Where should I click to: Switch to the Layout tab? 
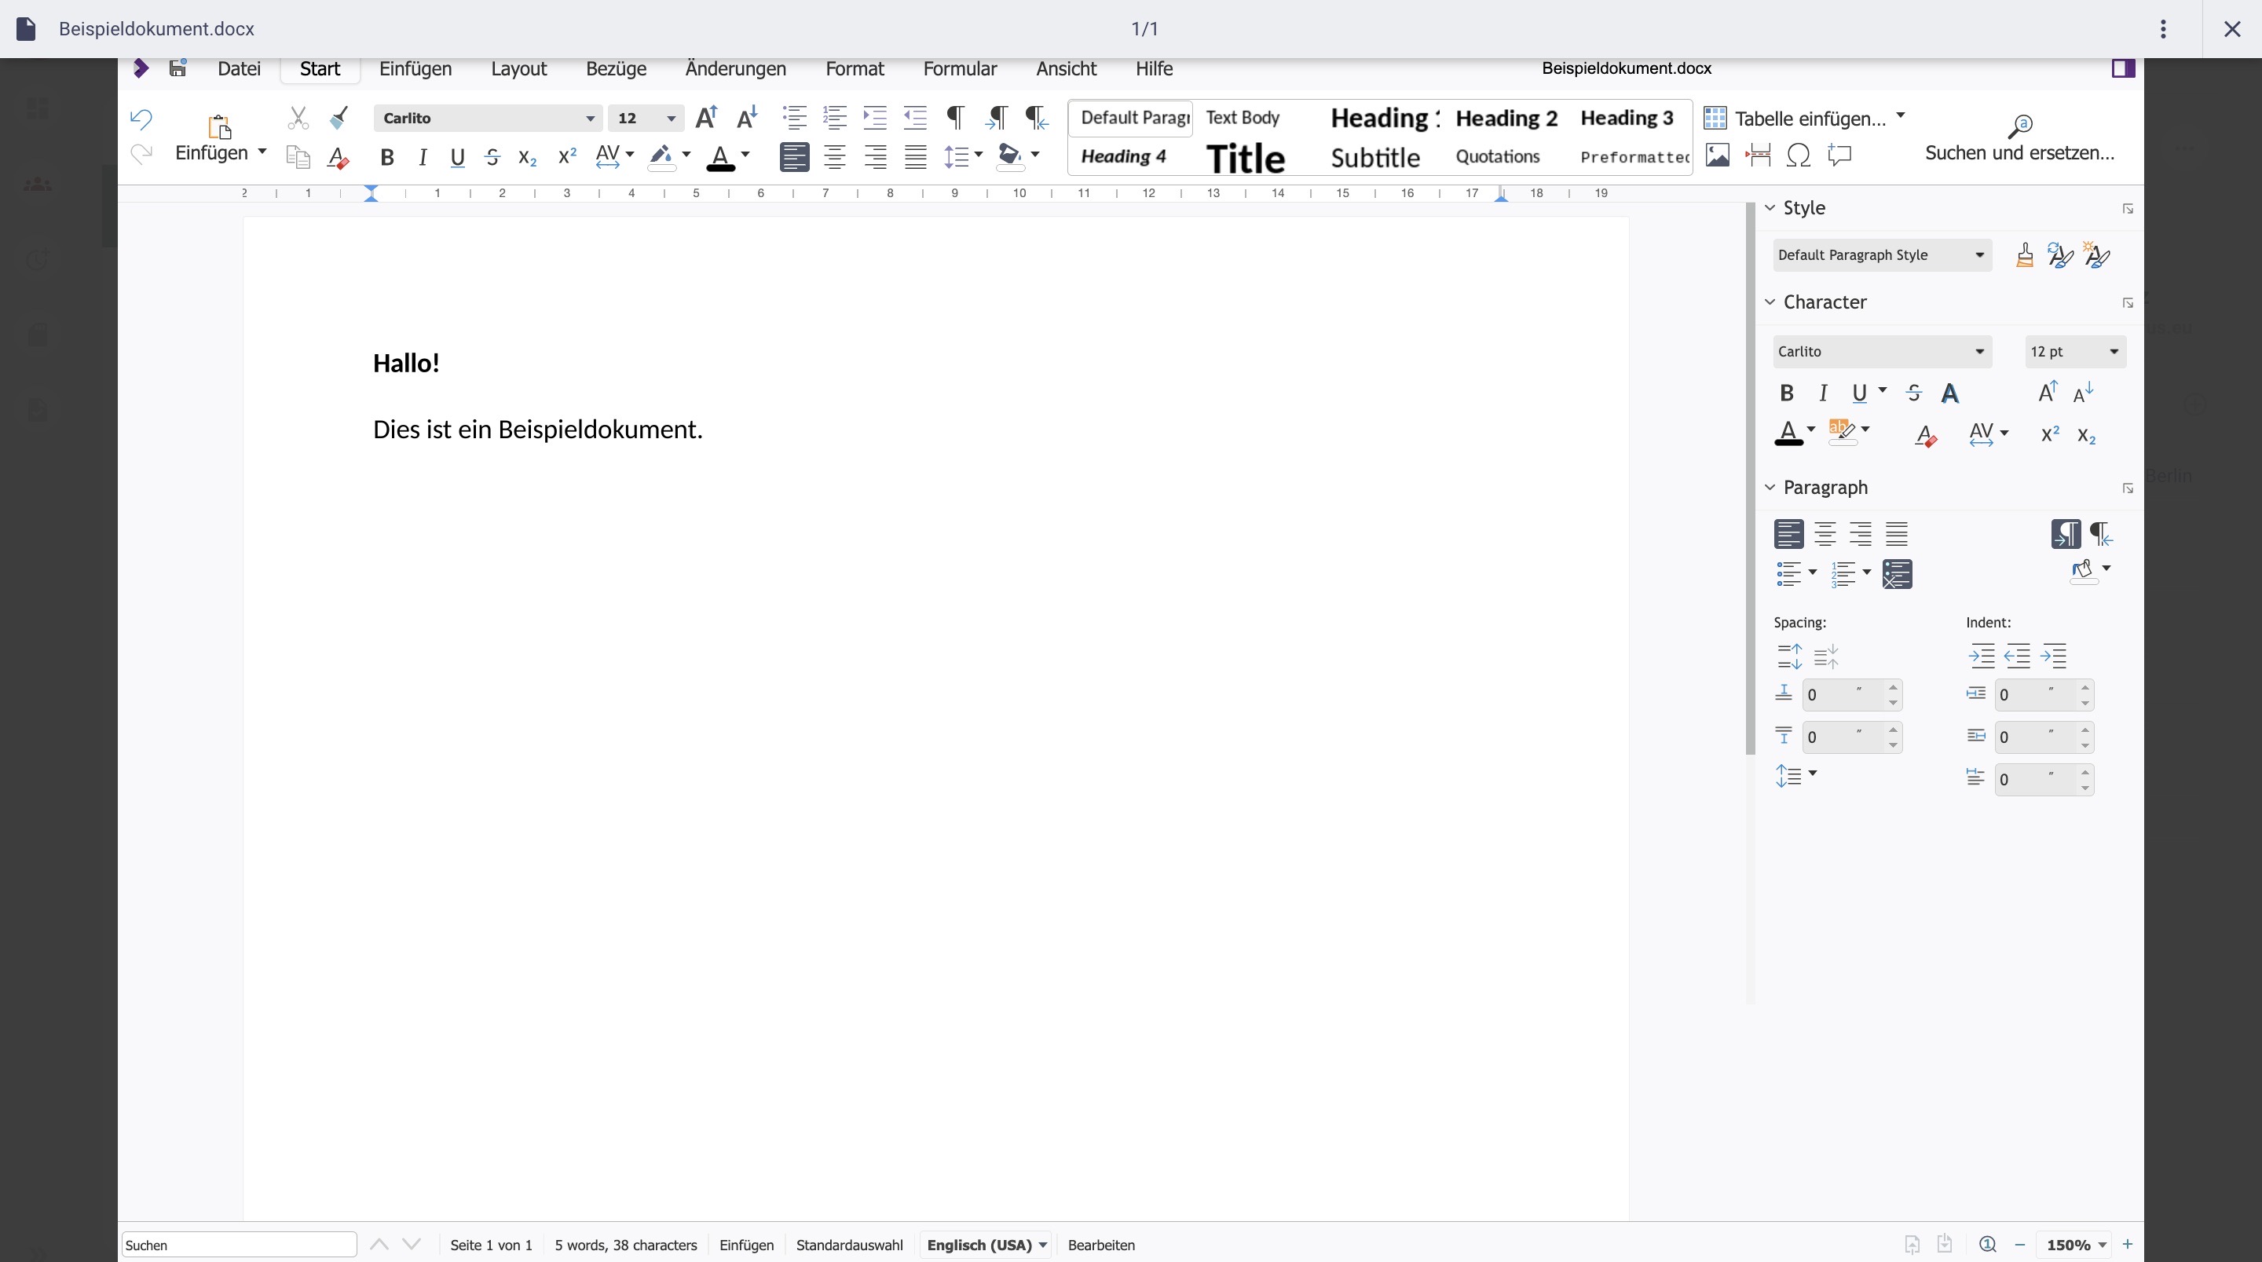pyautogui.click(x=518, y=68)
